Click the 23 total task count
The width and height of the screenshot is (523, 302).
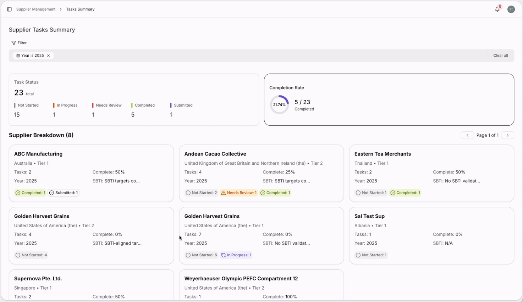click(24, 93)
